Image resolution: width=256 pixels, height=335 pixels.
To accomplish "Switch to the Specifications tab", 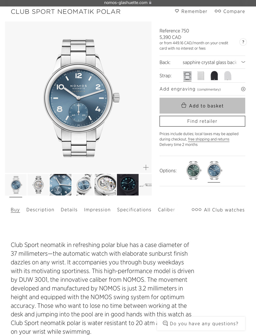I will (134, 210).
